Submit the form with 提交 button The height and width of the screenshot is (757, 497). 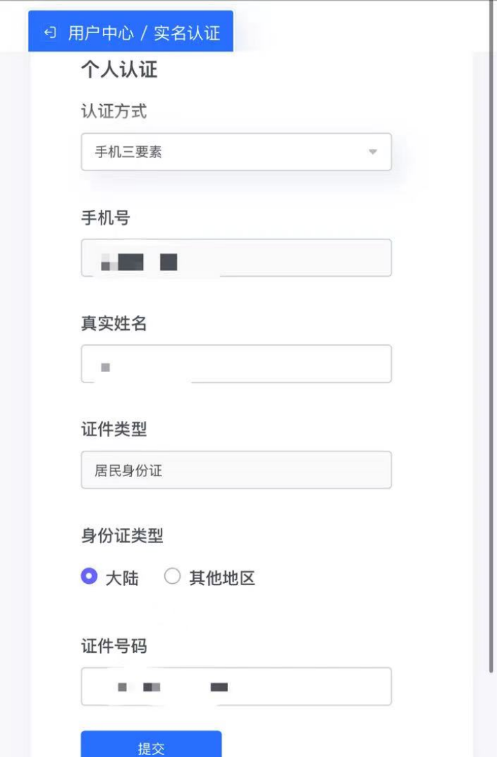pyautogui.click(x=151, y=745)
